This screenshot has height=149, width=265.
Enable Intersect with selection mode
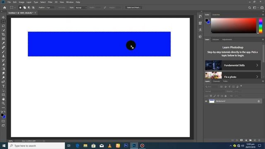pos(33,7)
